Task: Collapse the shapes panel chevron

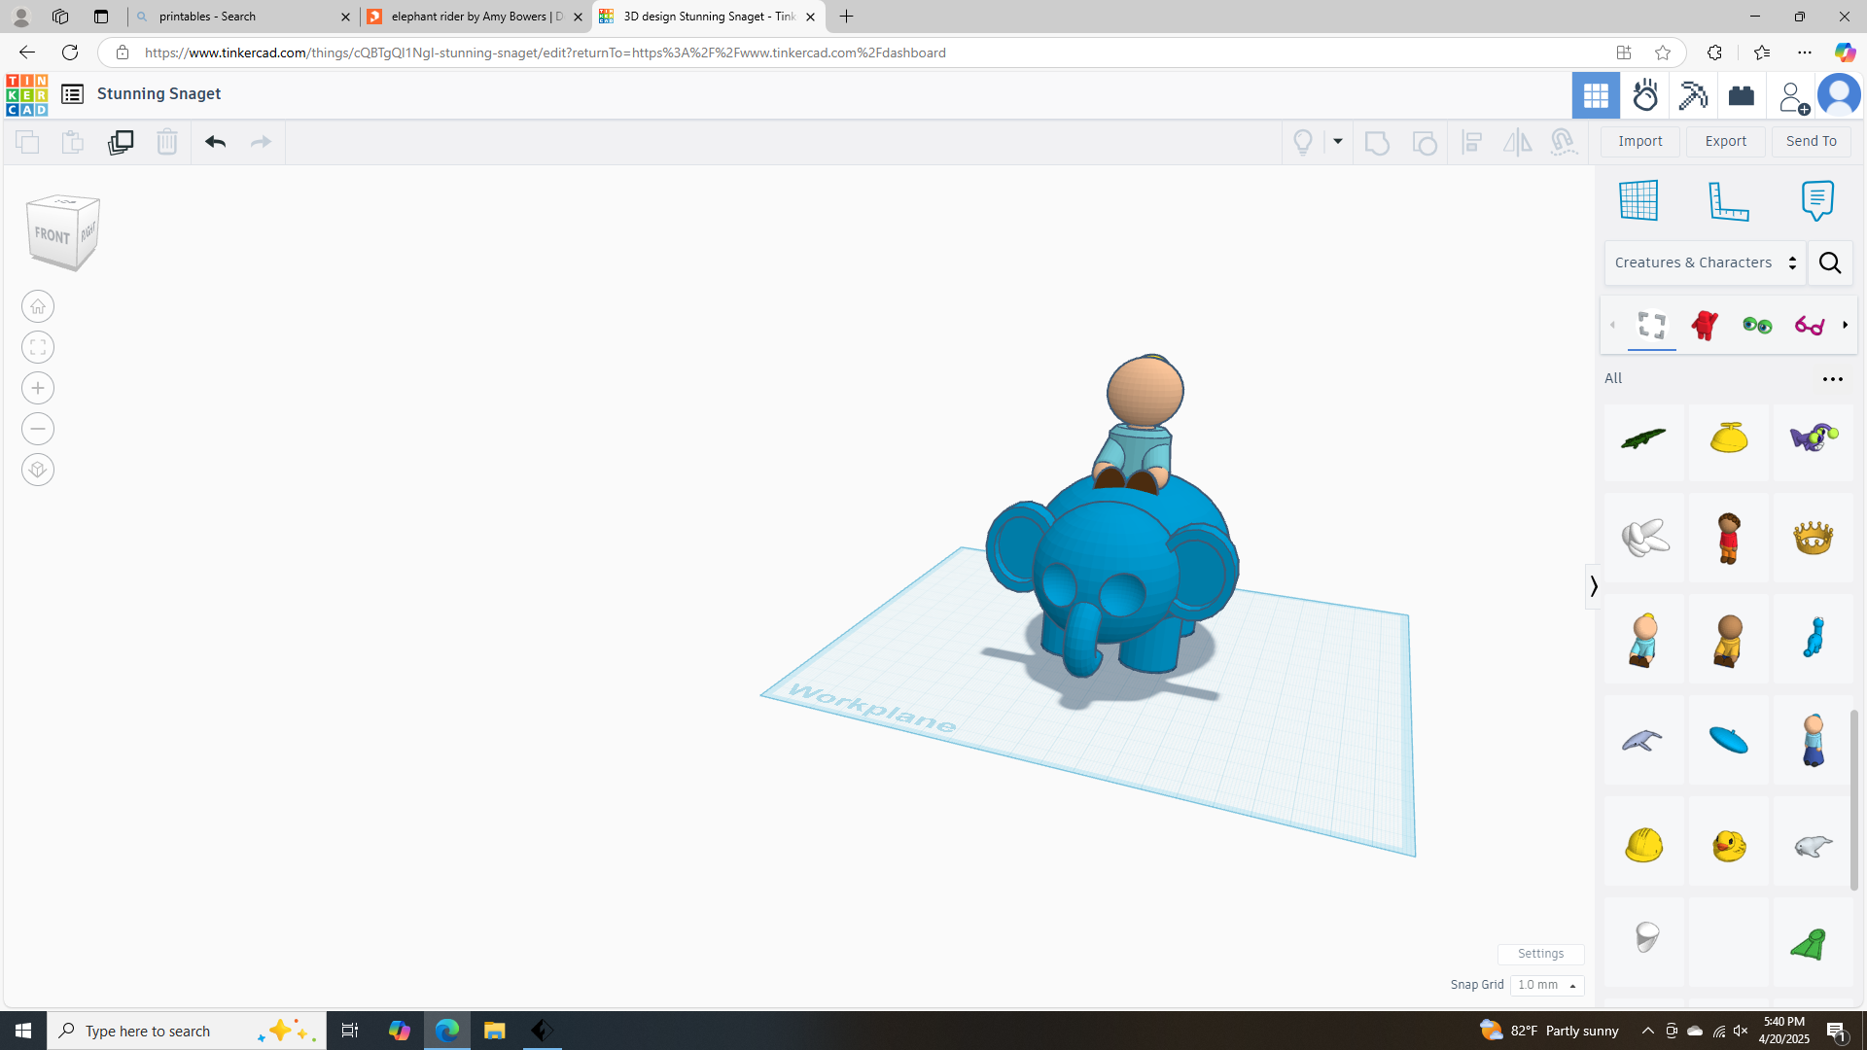Action: tap(1593, 586)
